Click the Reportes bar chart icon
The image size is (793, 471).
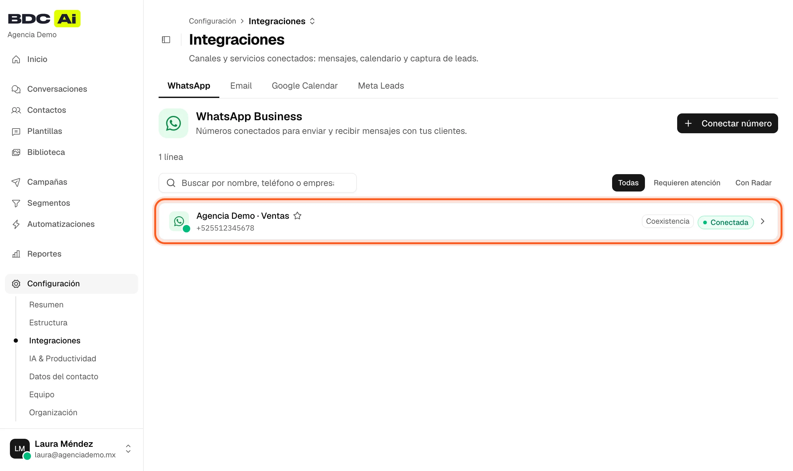(x=16, y=254)
